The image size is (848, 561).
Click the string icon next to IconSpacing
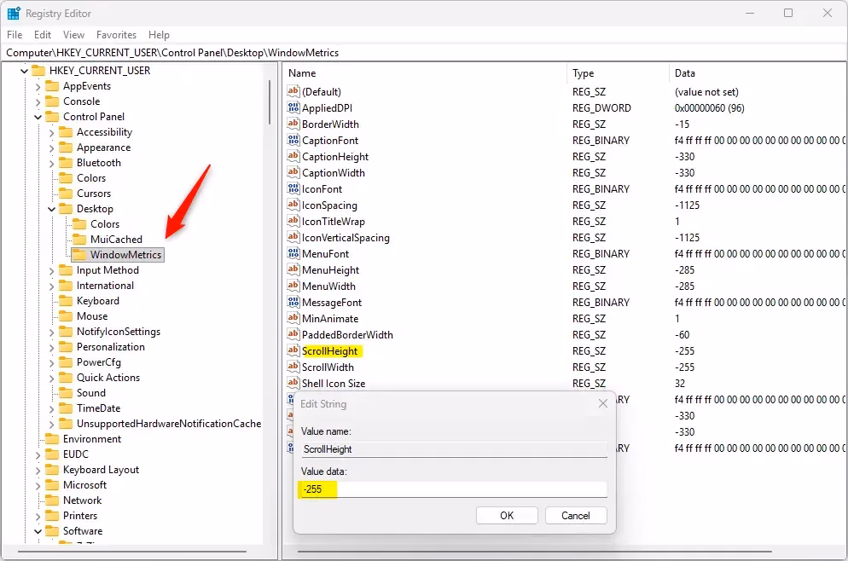[x=294, y=205]
